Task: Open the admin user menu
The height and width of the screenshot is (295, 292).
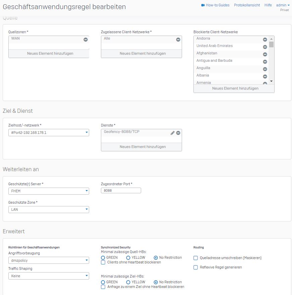Action: point(283,5)
